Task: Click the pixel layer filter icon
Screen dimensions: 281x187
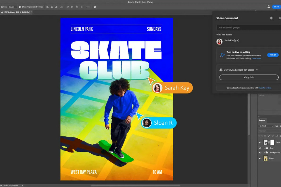Action: tap(277, 126)
